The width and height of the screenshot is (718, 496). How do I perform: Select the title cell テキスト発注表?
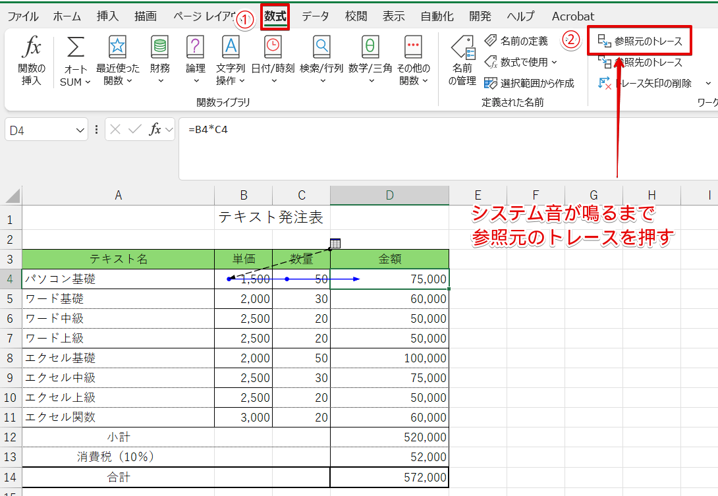(271, 217)
